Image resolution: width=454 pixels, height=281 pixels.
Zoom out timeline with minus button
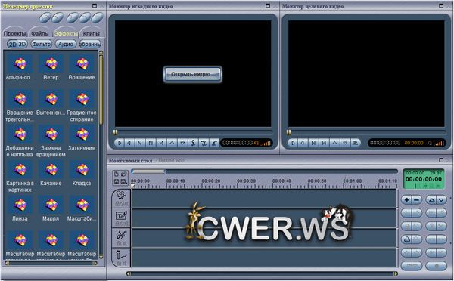[x=417, y=199]
